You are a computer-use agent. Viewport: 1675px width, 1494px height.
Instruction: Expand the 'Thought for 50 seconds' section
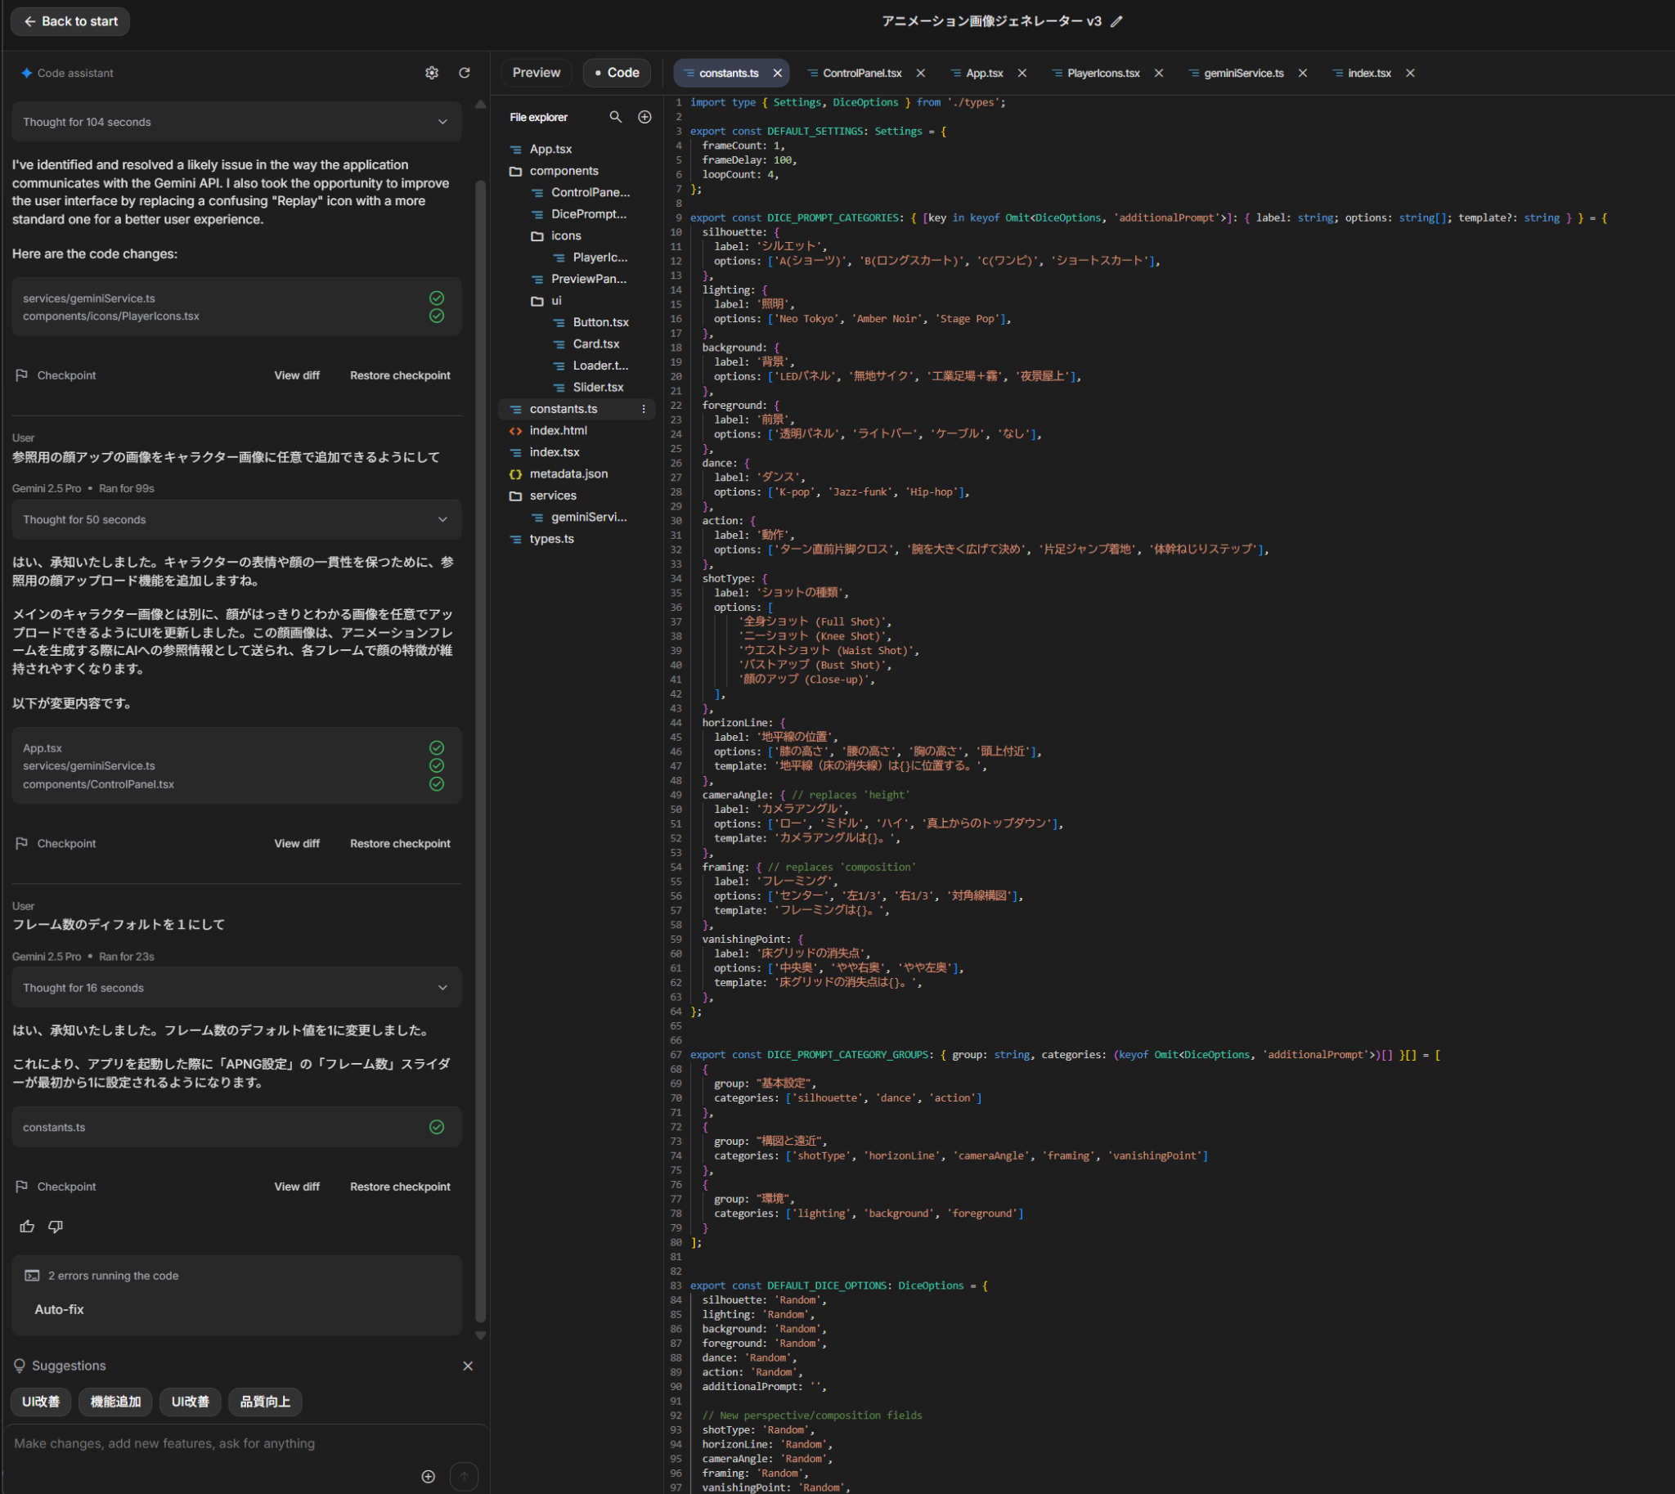click(x=236, y=519)
